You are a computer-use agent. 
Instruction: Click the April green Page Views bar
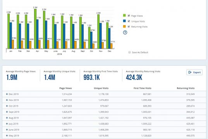(x=35, y=29)
